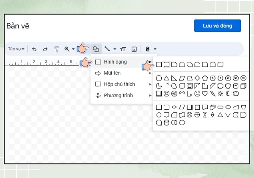
Task: Insert the flowchart sort shape
Action: pyautogui.click(x=213, y=115)
